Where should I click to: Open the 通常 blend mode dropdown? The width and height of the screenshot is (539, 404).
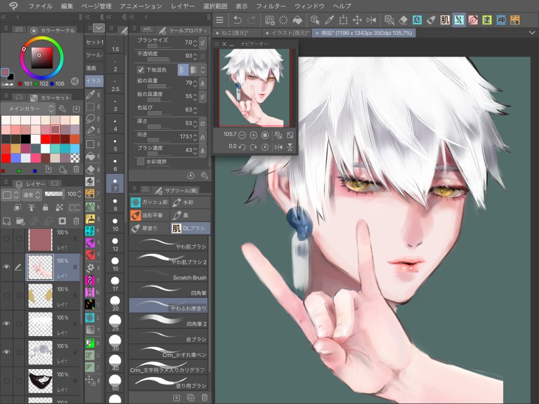tap(32, 195)
